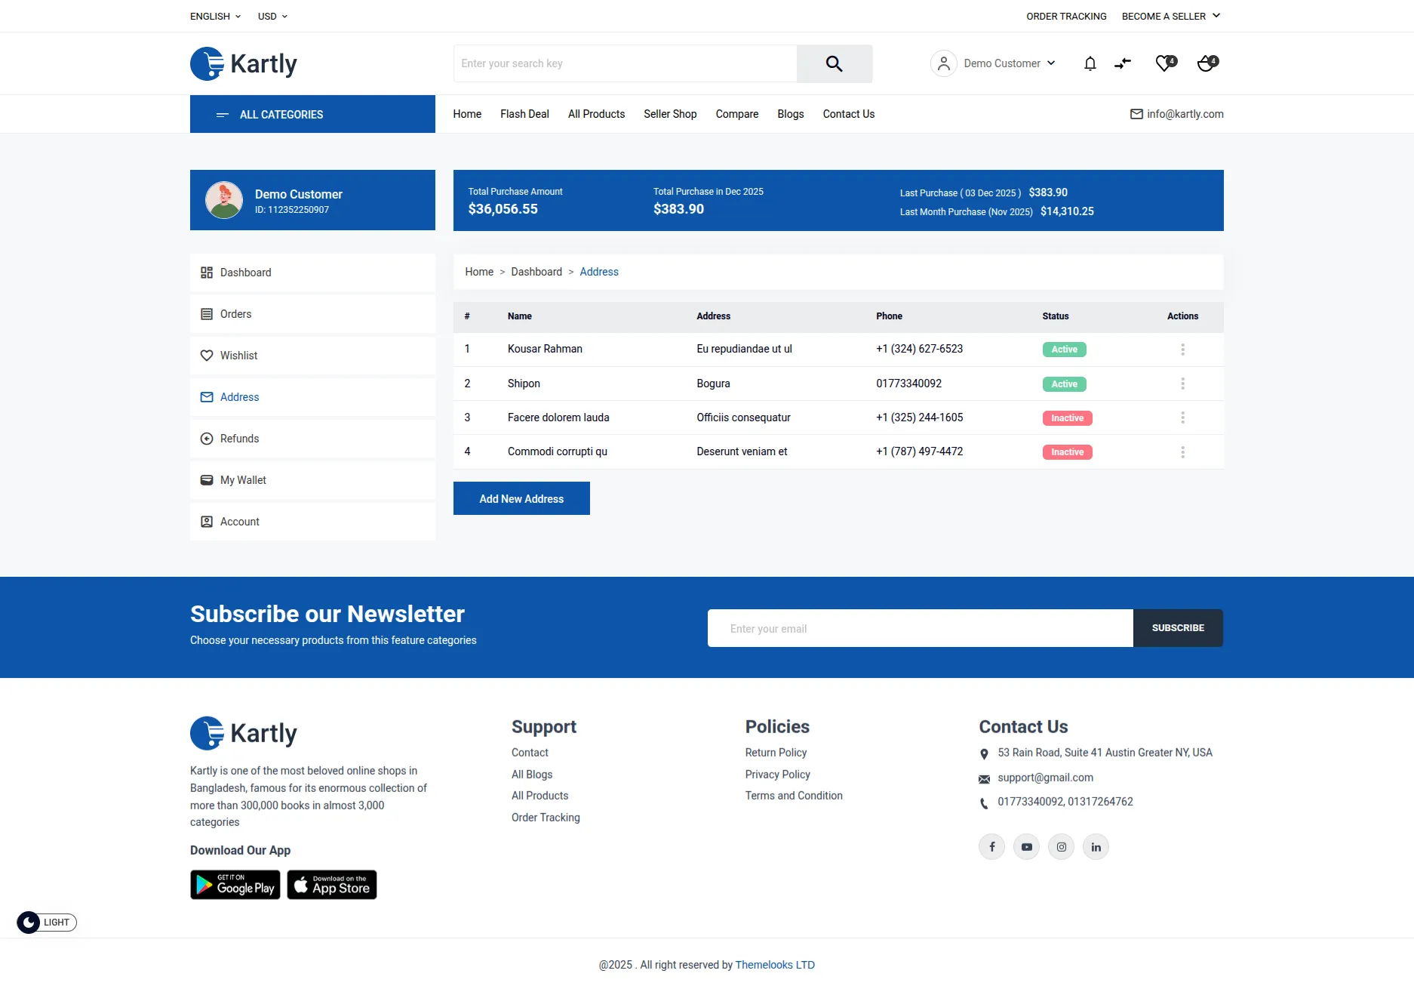Open the shopping cart basket icon
Image resolution: width=1414 pixels, height=992 pixels.
click(x=1207, y=63)
